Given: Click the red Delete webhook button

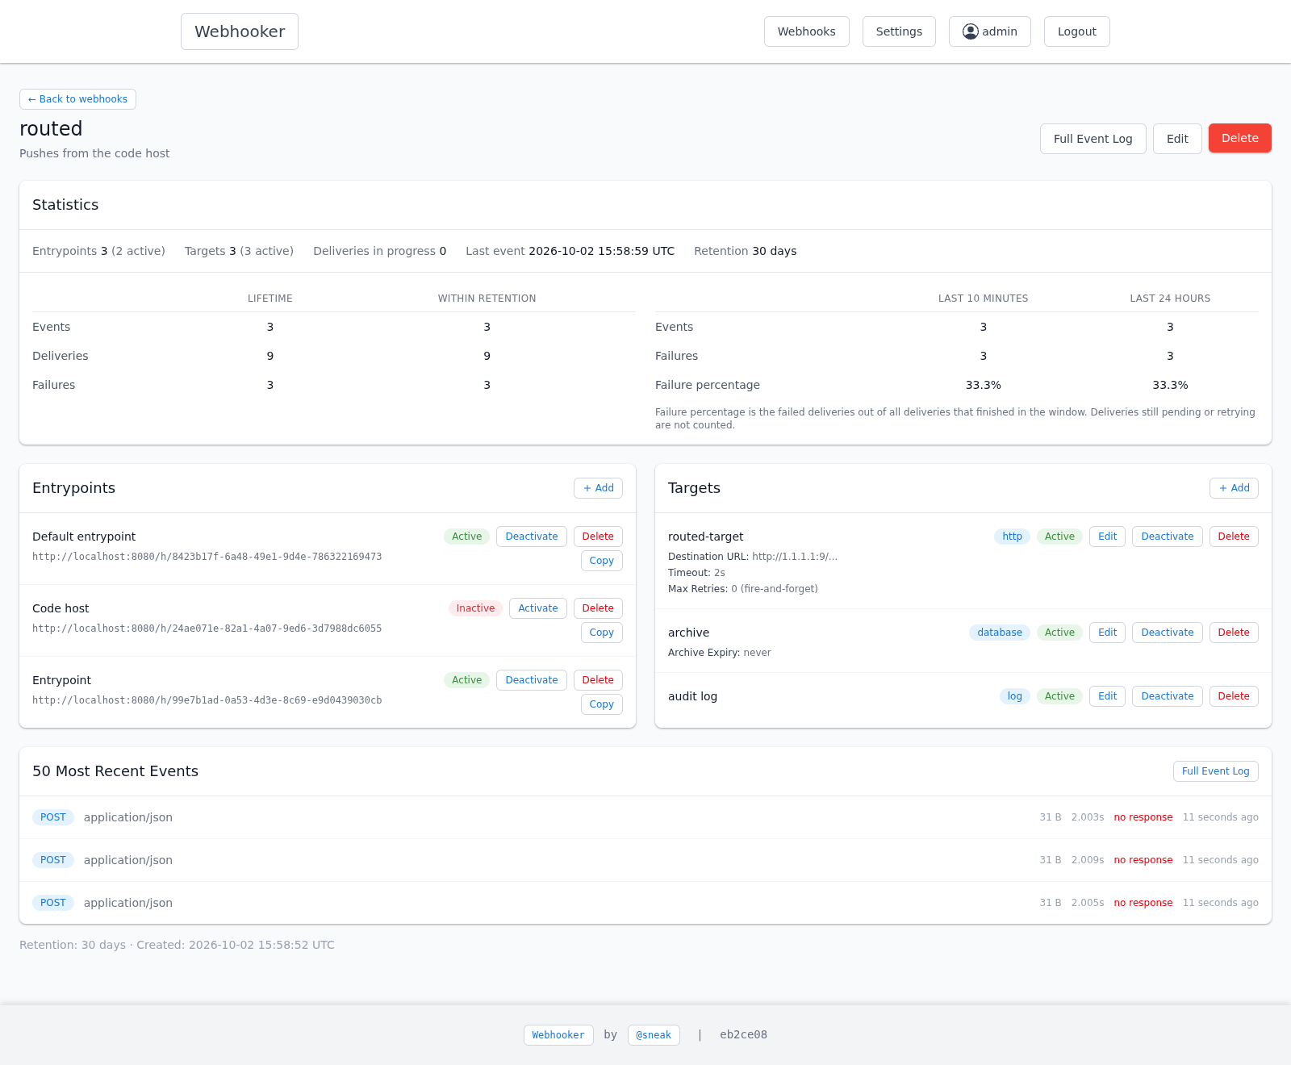Looking at the screenshot, I should tap(1239, 138).
